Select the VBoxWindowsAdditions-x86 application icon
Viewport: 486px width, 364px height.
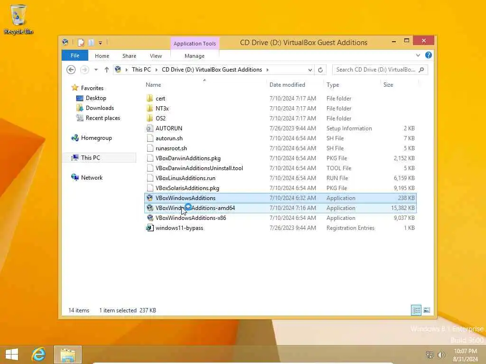150,218
